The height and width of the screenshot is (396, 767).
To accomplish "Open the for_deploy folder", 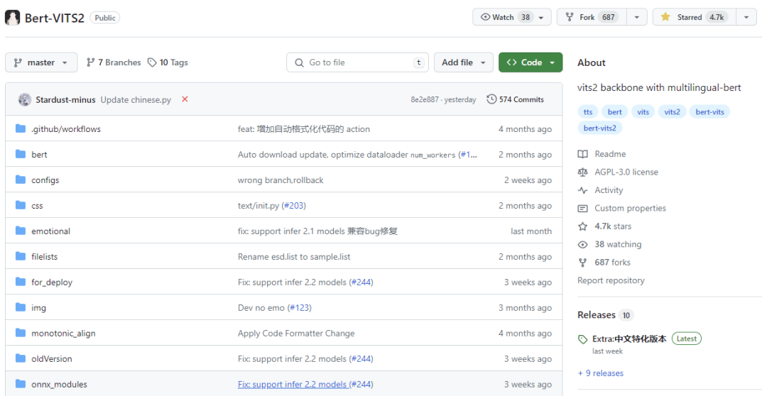I will tap(52, 282).
